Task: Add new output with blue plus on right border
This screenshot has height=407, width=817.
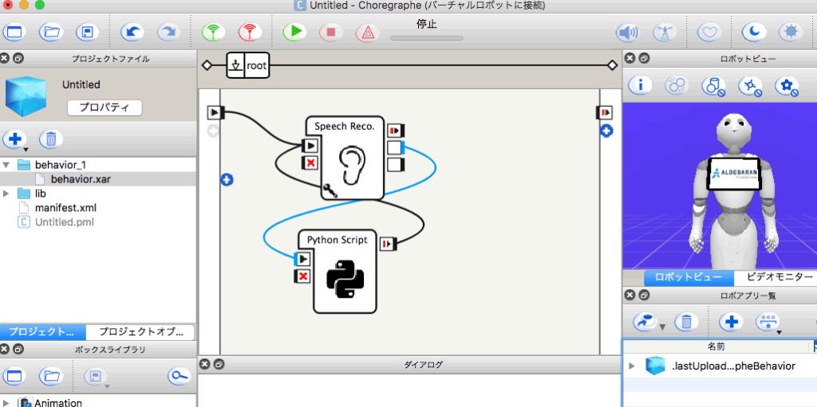Action: coord(606,131)
